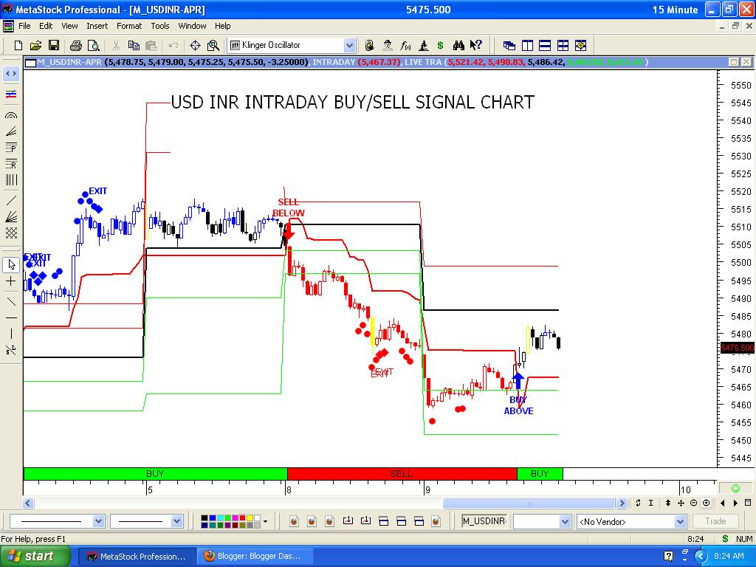Screen dimensions: 756x567
Task: Launch The Downloader via the dollar icon
Action: coord(441,45)
